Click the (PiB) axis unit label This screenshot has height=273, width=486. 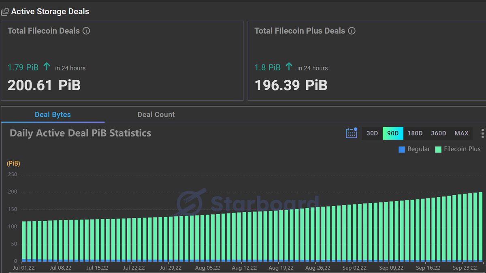tap(13, 164)
